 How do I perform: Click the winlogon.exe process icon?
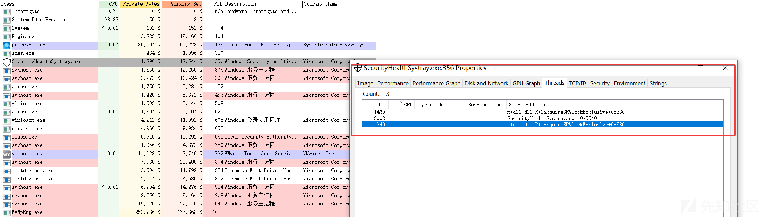(7, 121)
